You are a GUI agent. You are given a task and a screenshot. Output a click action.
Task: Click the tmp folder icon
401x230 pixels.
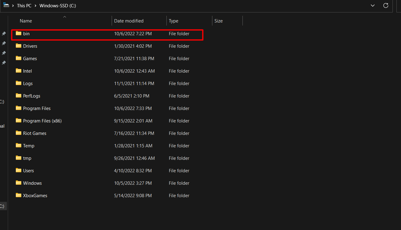coord(19,158)
